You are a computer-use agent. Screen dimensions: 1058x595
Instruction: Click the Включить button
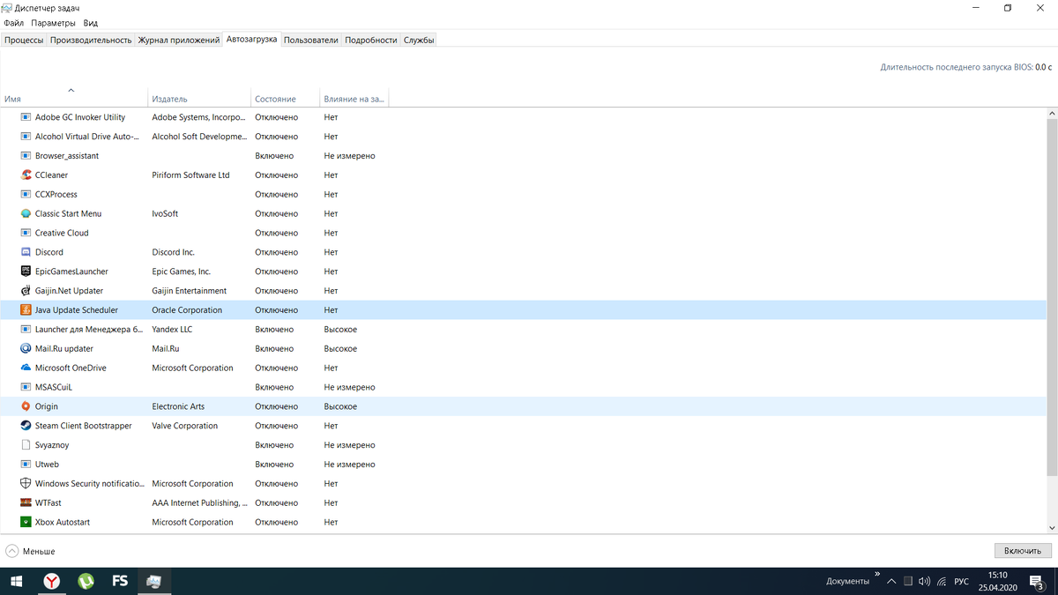(1023, 551)
